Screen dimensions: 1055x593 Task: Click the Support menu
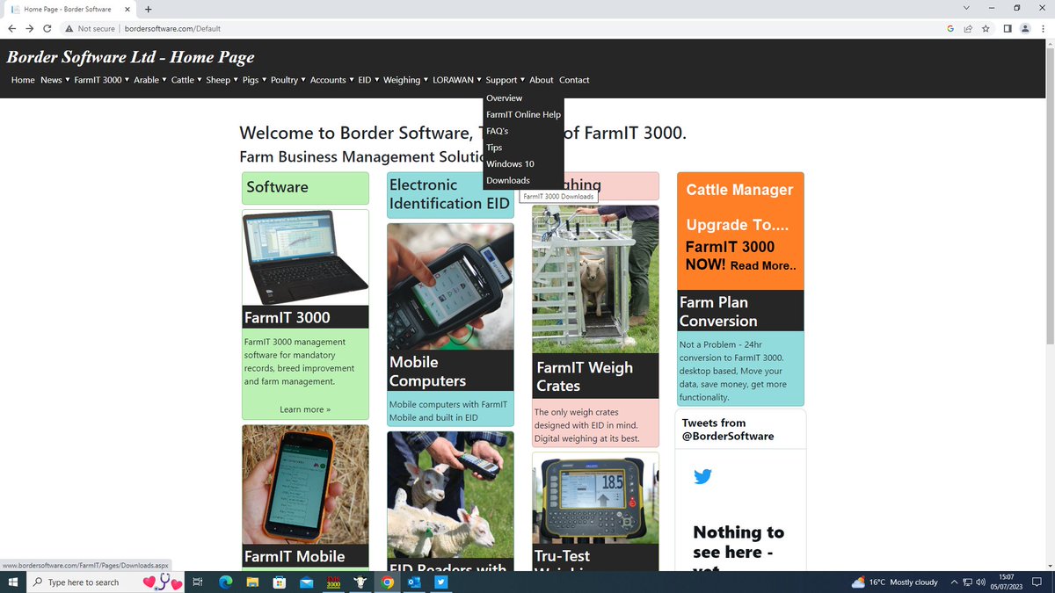(x=506, y=80)
